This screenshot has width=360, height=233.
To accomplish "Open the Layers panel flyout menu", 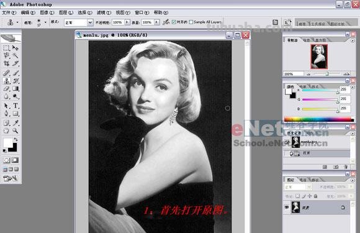I will coord(353,180).
